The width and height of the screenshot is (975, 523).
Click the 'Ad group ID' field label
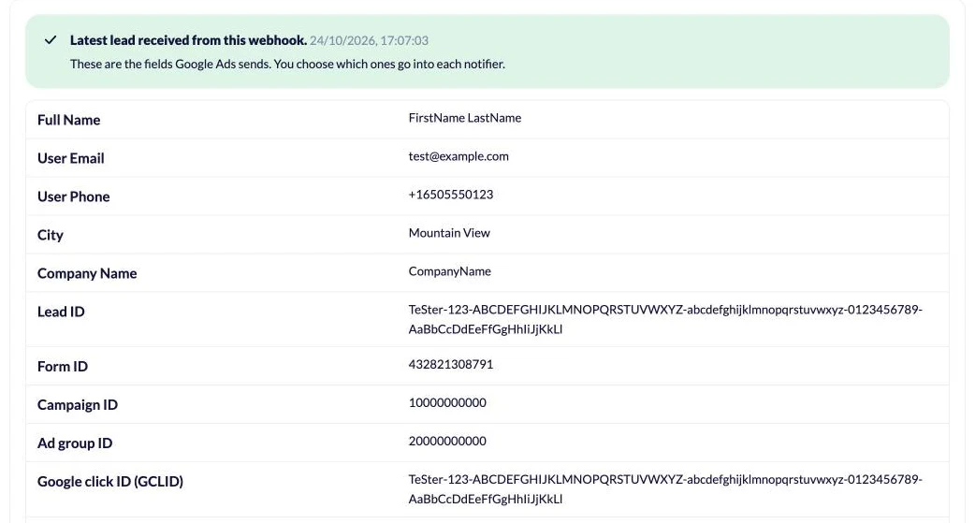[75, 443]
